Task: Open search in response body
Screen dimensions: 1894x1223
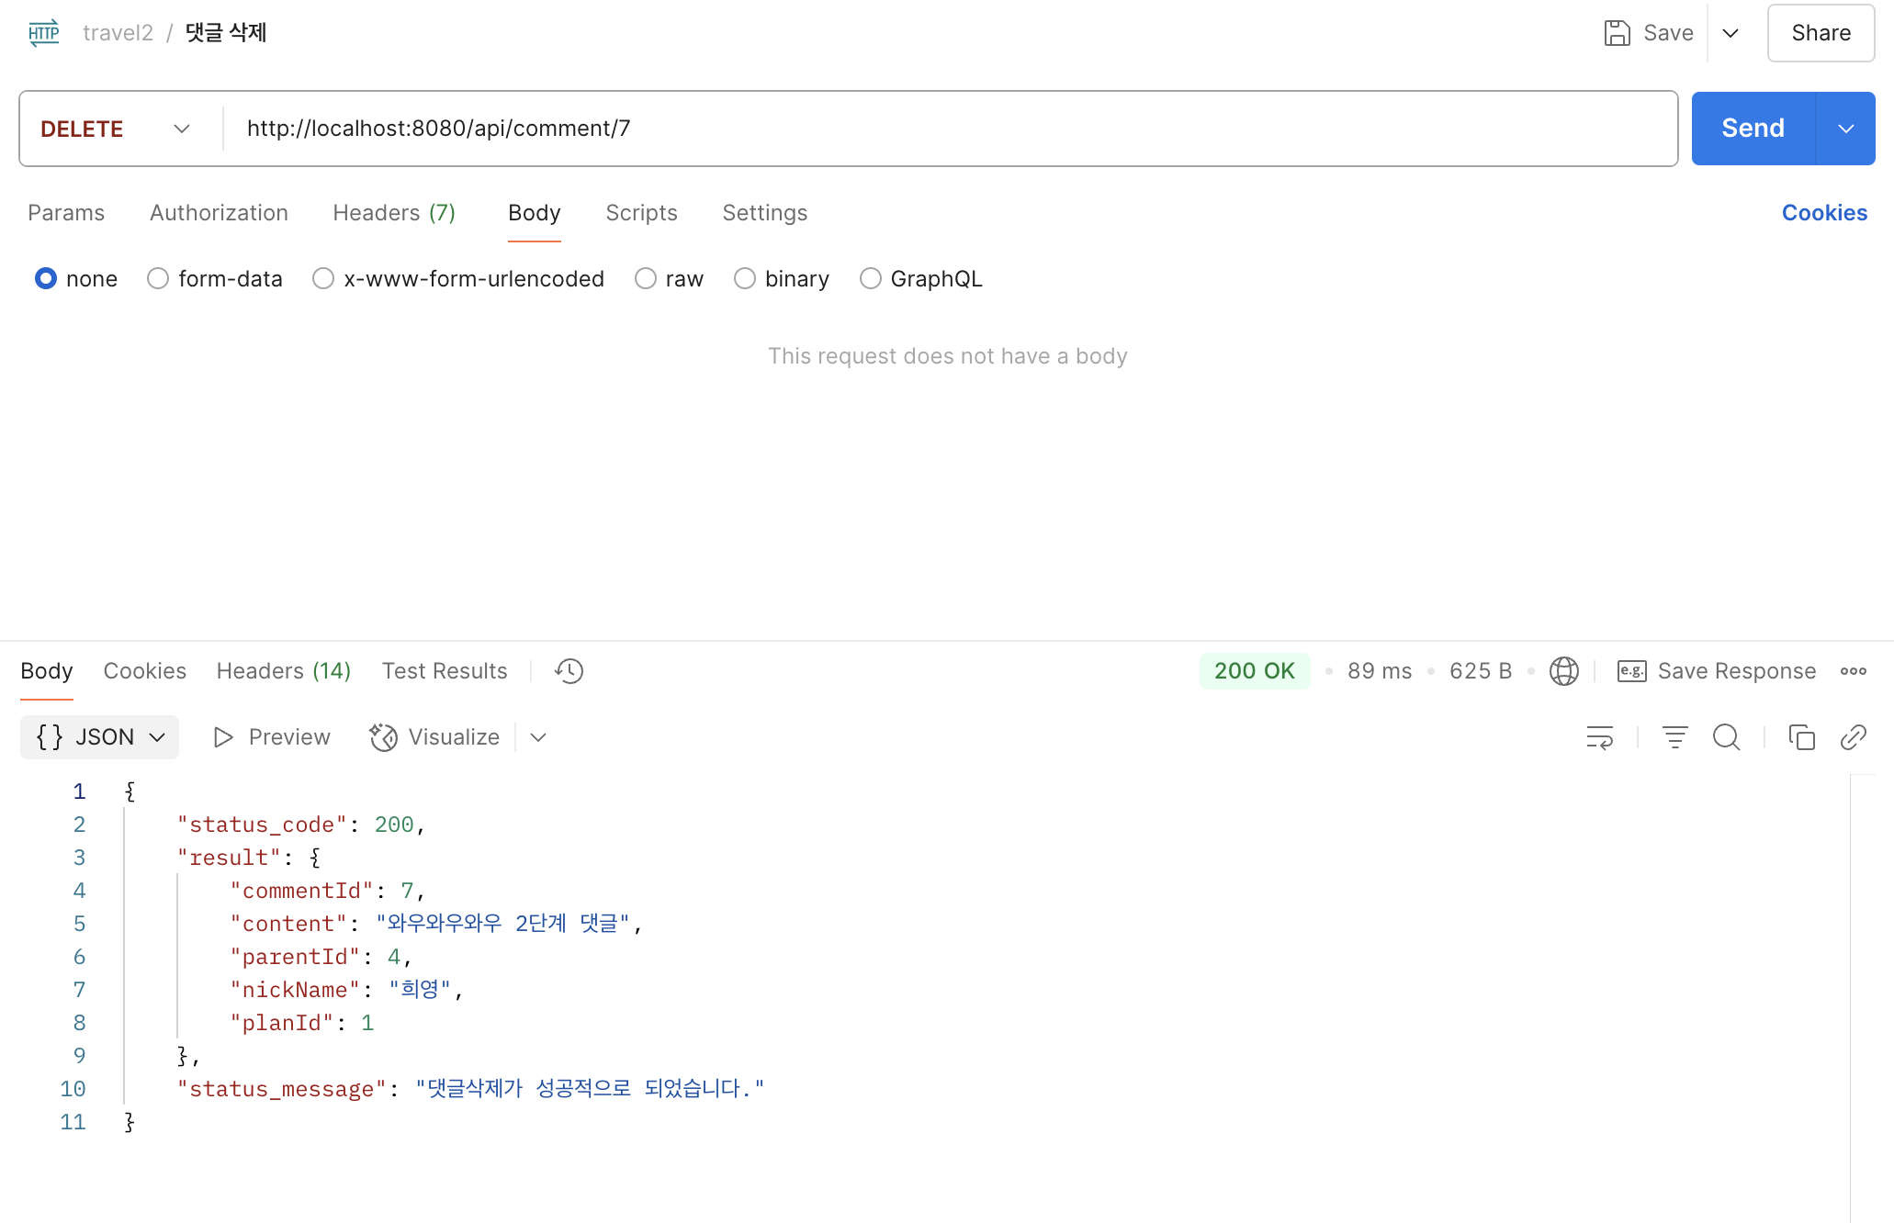Action: tap(1726, 737)
